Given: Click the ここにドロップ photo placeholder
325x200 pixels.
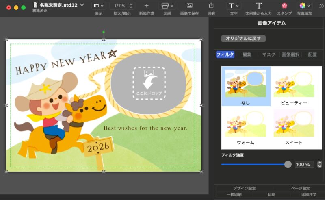Looking at the screenshot, I should point(149,83).
